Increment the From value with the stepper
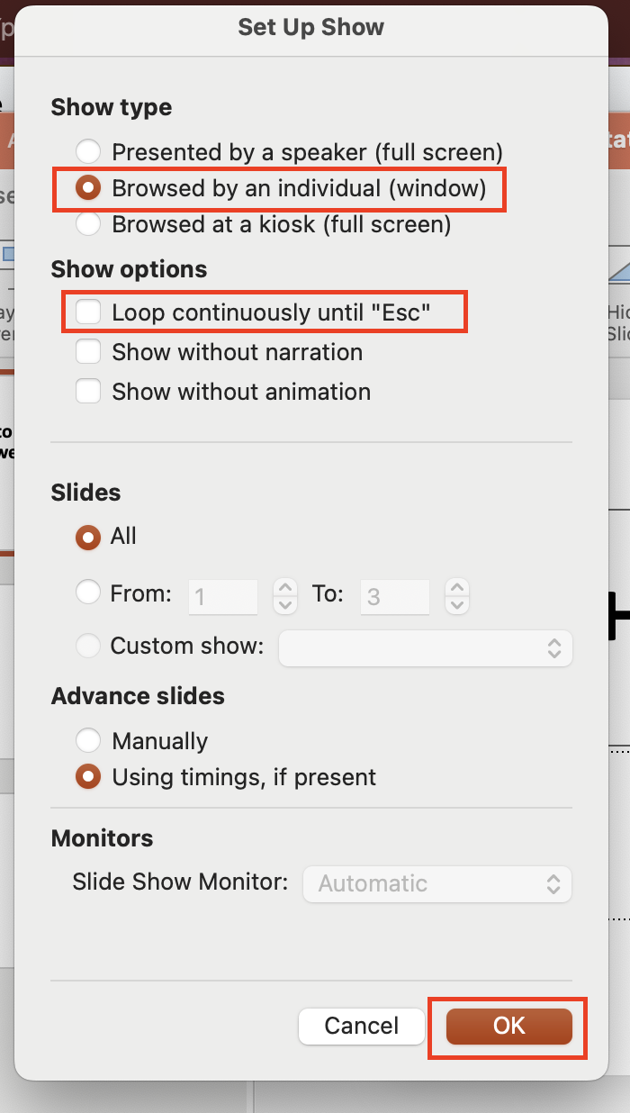 tap(284, 588)
